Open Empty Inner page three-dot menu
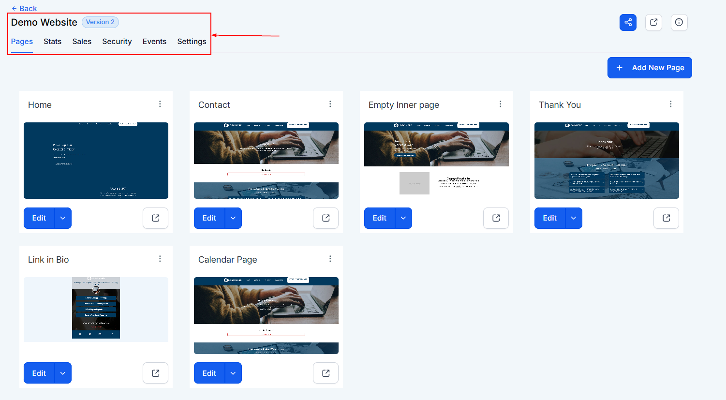 tap(501, 104)
